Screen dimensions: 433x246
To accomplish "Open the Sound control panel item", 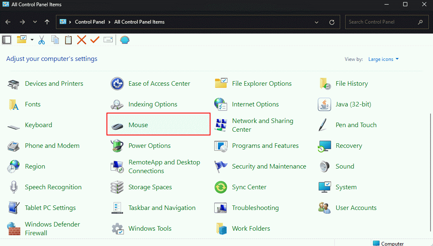I will coord(344,166).
